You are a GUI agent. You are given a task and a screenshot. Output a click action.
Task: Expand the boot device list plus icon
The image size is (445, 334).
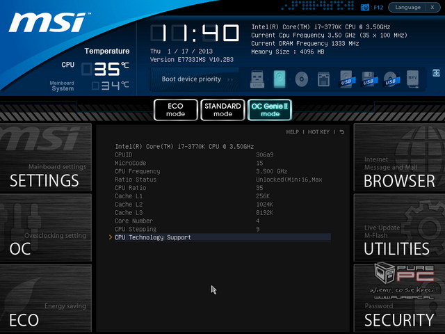[436, 73]
